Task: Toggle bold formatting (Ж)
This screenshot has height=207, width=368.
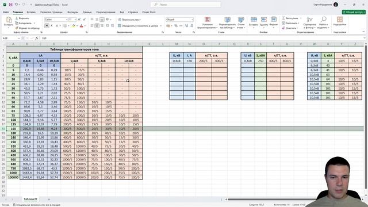Action: [x=47, y=26]
